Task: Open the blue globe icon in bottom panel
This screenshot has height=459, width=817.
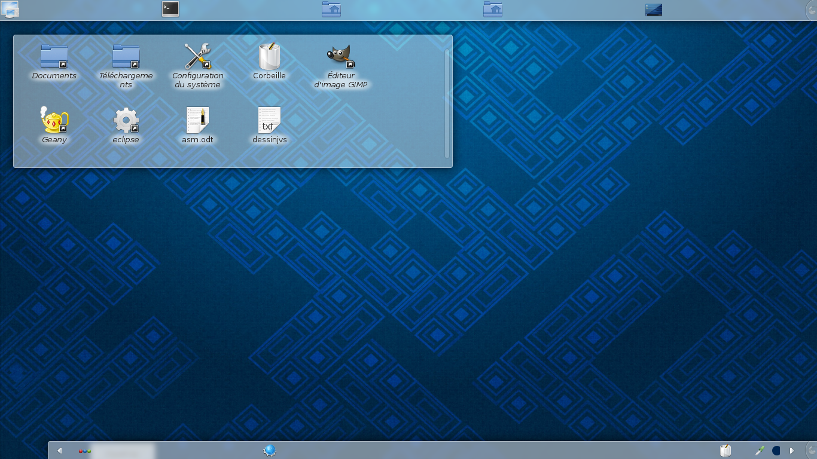Action: coord(270,451)
